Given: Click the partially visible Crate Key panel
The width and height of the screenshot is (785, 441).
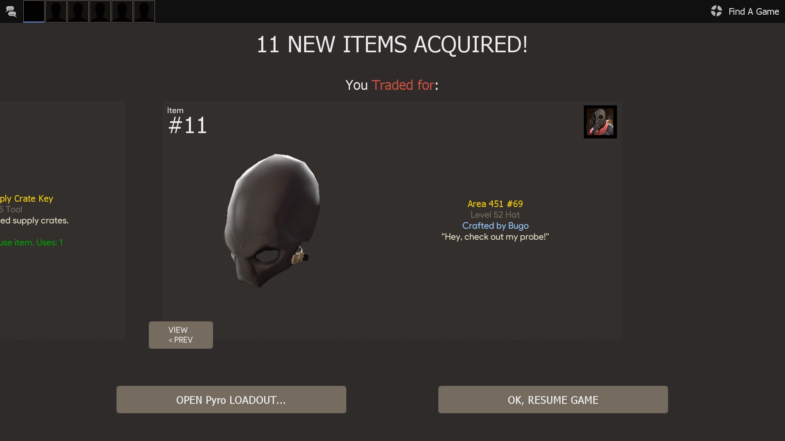Looking at the screenshot, I should click(x=63, y=220).
